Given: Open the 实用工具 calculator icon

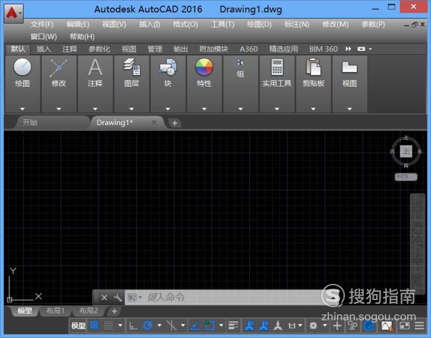Looking at the screenshot, I should (x=277, y=67).
